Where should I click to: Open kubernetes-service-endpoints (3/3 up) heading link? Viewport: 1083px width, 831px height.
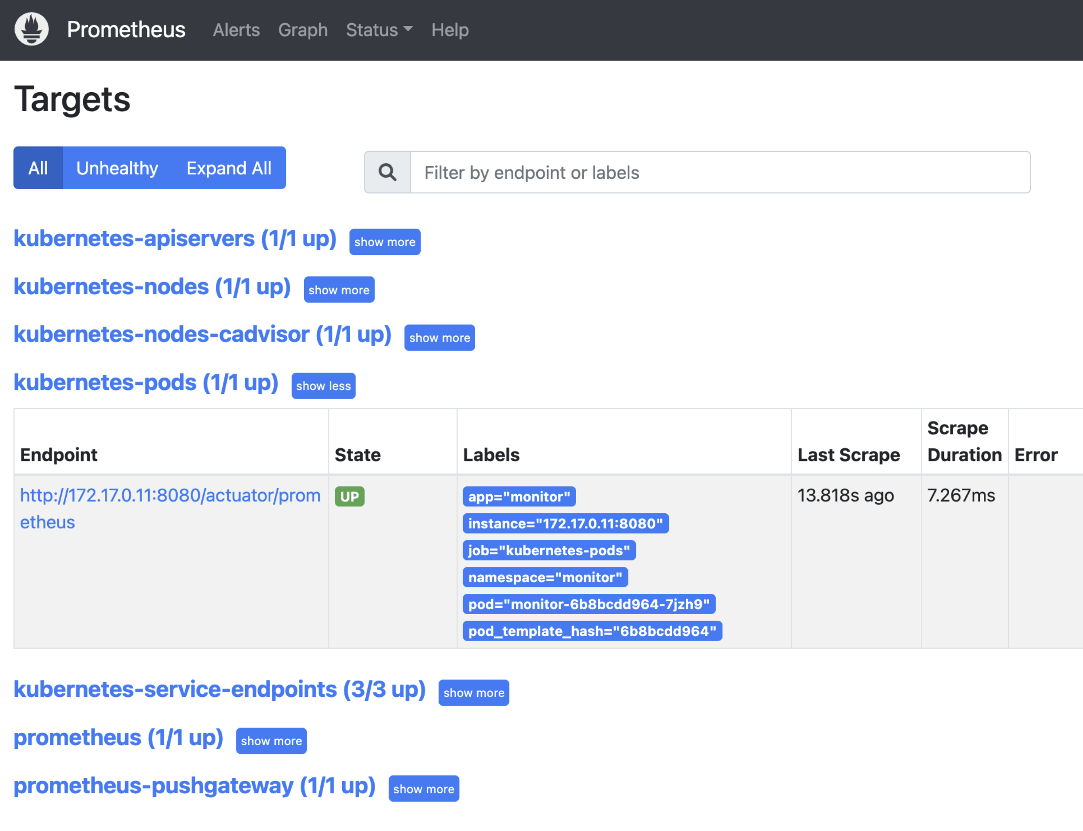(220, 689)
